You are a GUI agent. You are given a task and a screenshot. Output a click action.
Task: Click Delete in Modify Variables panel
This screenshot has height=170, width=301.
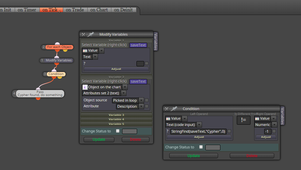135,140
